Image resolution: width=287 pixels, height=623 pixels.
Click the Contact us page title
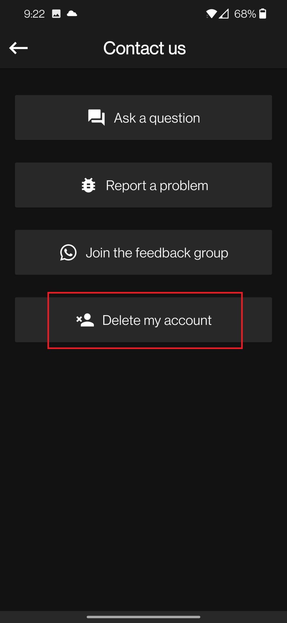[x=144, y=48]
